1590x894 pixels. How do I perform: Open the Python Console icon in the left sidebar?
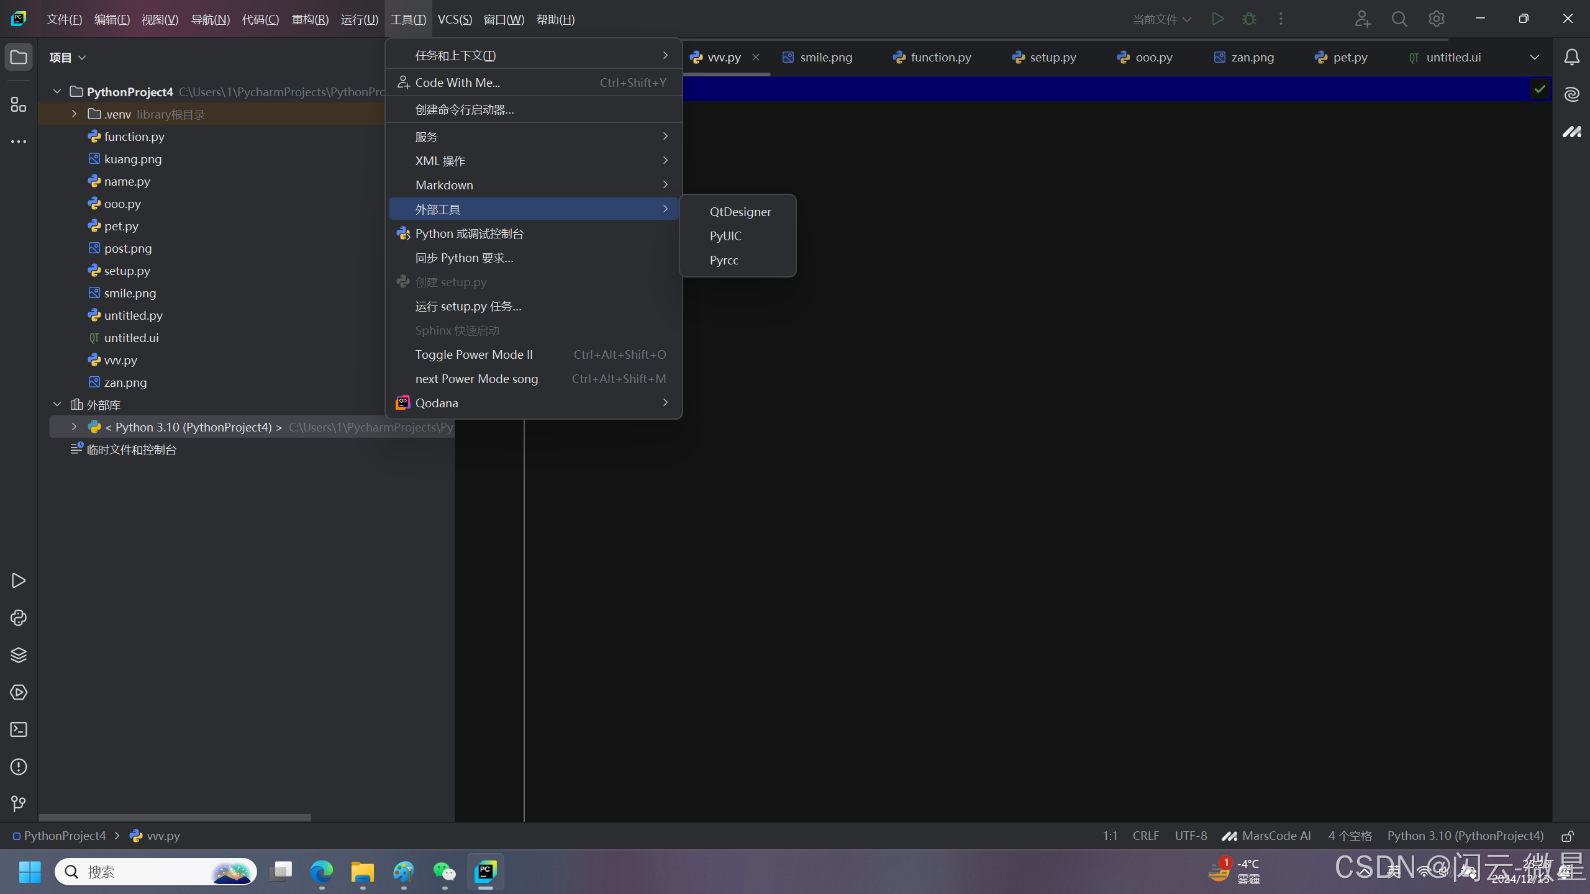(19, 618)
